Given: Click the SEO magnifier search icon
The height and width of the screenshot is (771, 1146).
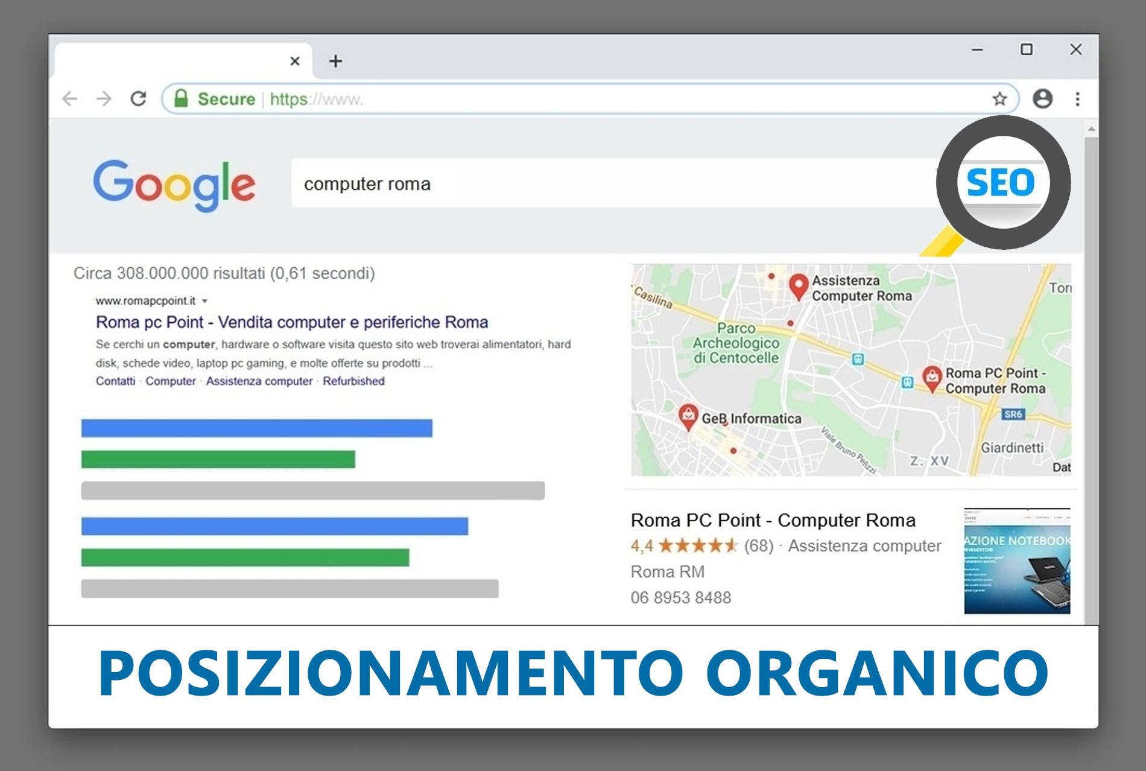Looking at the screenshot, I should pyautogui.click(x=1002, y=183).
